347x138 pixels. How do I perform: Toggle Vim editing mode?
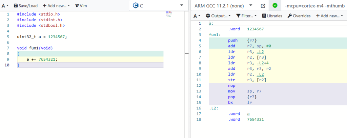(81, 6)
